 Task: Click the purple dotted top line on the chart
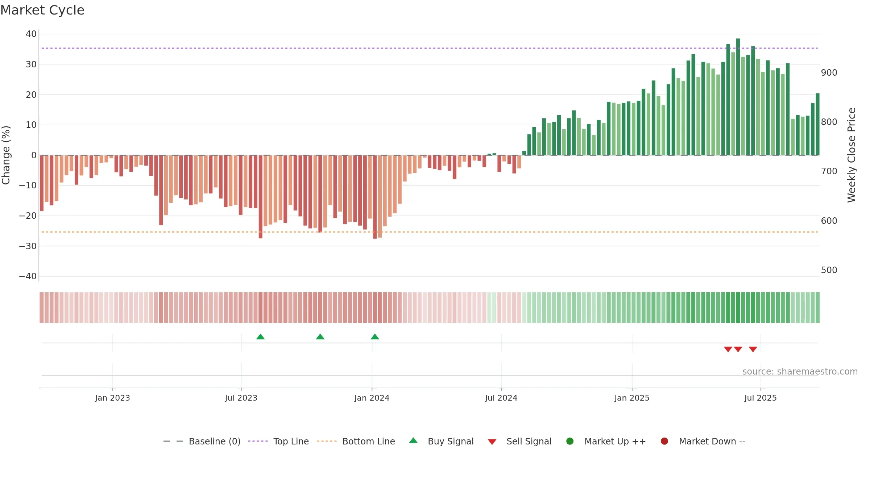point(430,48)
